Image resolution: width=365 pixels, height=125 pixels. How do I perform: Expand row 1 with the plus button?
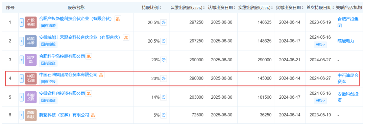[22, 23]
